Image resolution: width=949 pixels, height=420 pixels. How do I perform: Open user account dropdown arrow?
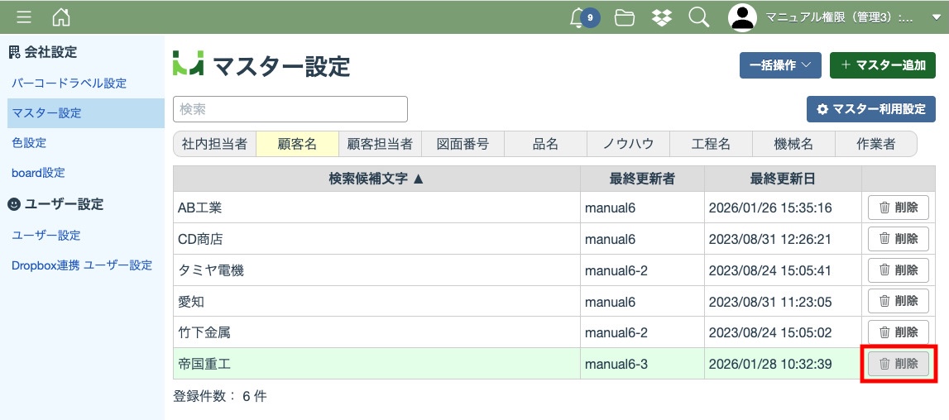click(936, 18)
